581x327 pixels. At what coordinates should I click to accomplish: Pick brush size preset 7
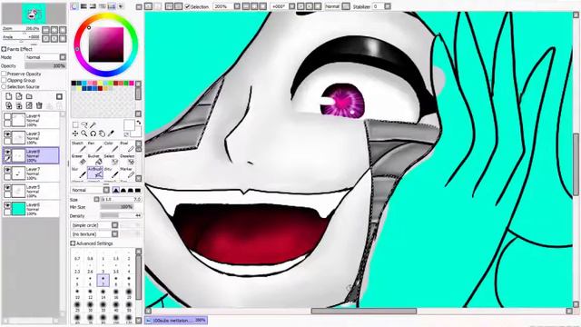(x=103, y=281)
